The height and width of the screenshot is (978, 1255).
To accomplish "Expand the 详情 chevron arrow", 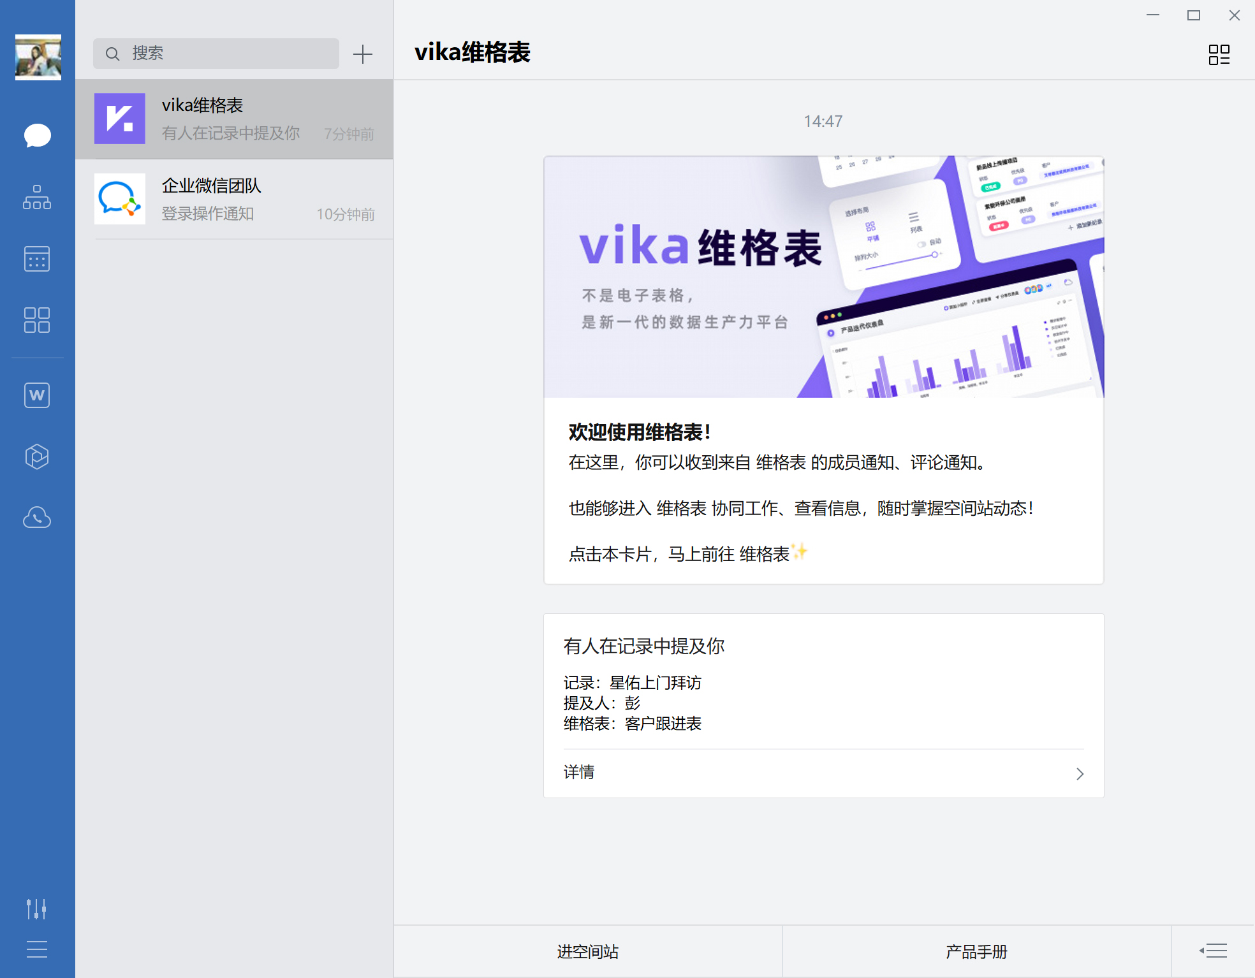I will (1080, 773).
